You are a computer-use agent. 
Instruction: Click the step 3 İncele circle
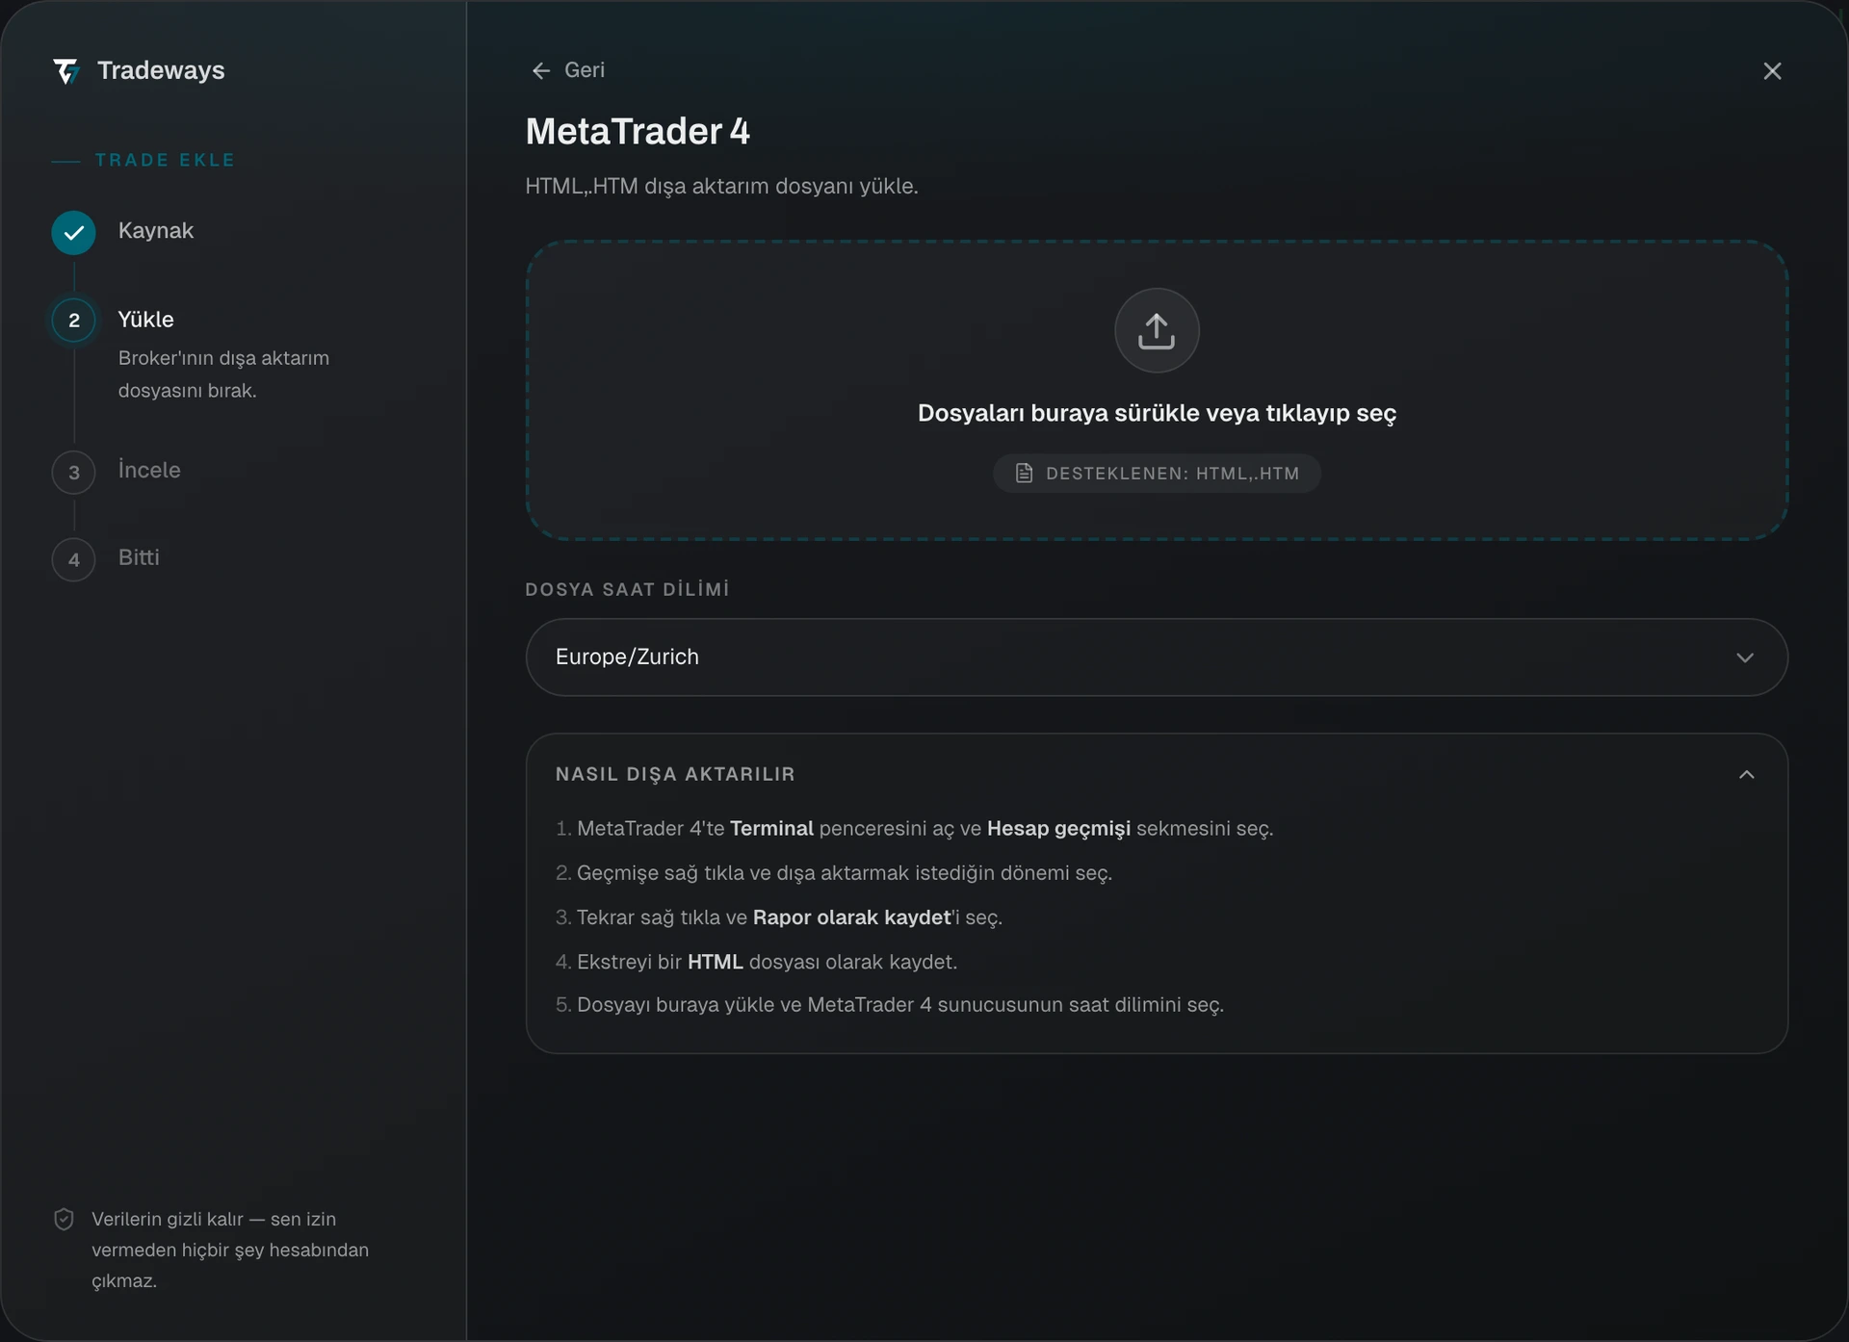(74, 472)
